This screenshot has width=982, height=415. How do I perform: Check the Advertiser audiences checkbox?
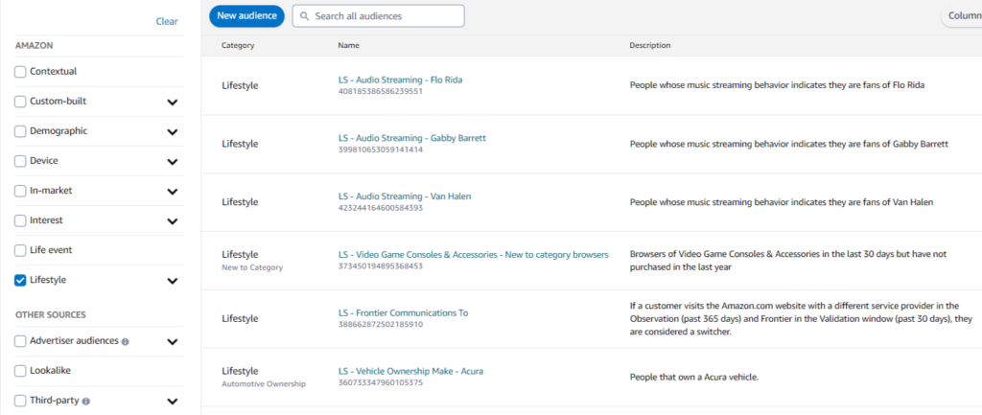pyautogui.click(x=20, y=341)
